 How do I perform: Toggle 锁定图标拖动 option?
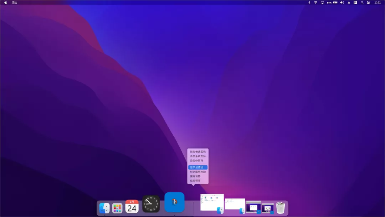pos(198,172)
